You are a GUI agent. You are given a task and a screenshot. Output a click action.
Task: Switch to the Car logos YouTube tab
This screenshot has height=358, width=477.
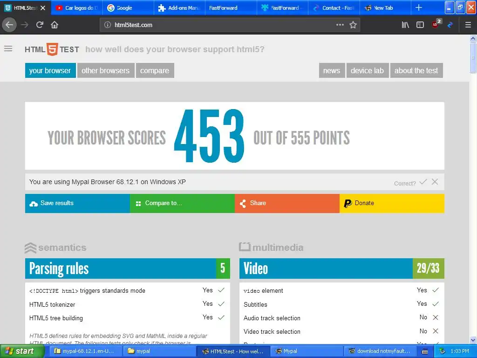click(77, 8)
